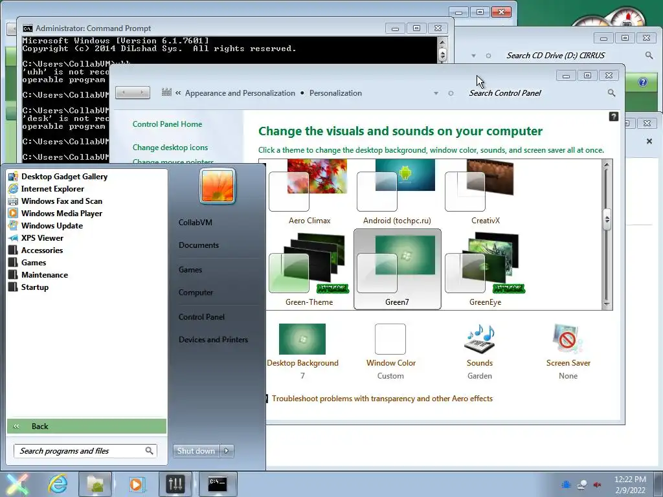Select the Green7 theme
Viewport: 663px width, 497px height.
[398, 269]
